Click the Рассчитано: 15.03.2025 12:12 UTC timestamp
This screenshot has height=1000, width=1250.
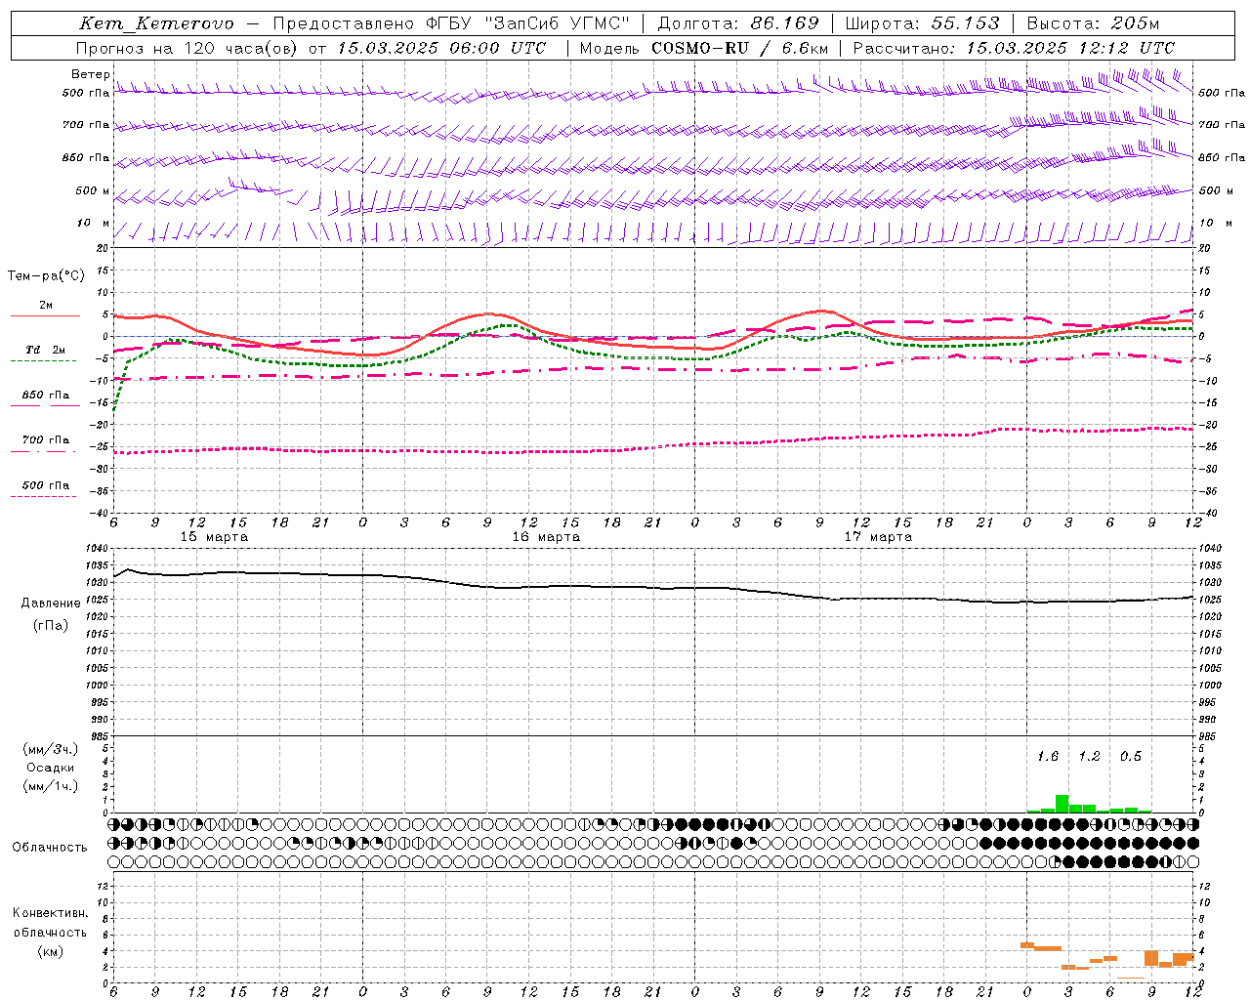pyautogui.click(x=1014, y=48)
